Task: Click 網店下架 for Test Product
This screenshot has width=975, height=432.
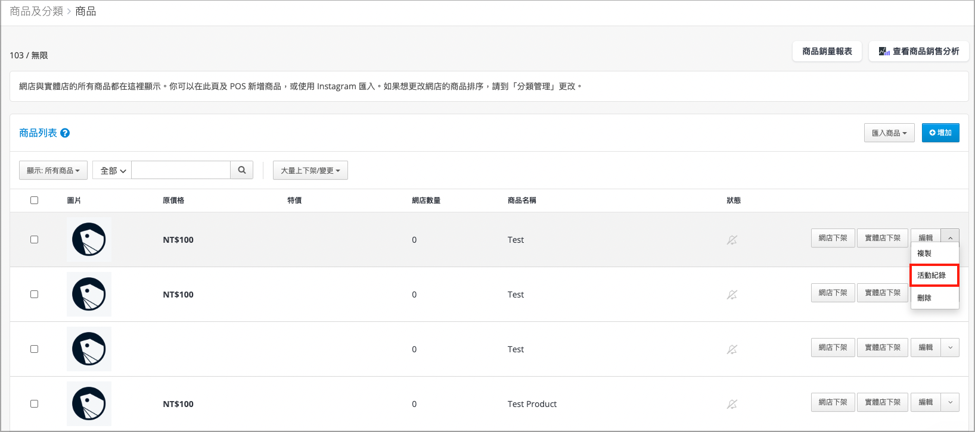Action: [833, 402]
